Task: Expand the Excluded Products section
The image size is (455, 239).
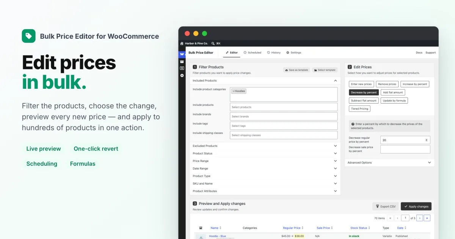Action: 265,146
